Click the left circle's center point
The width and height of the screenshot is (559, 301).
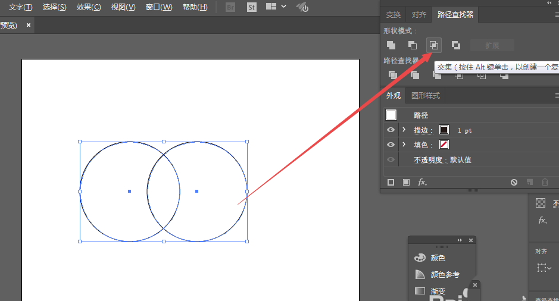(129, 192)
